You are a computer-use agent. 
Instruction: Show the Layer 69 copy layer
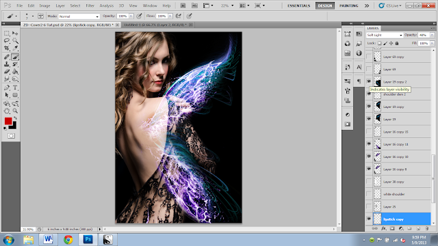(x=369, y=57)
